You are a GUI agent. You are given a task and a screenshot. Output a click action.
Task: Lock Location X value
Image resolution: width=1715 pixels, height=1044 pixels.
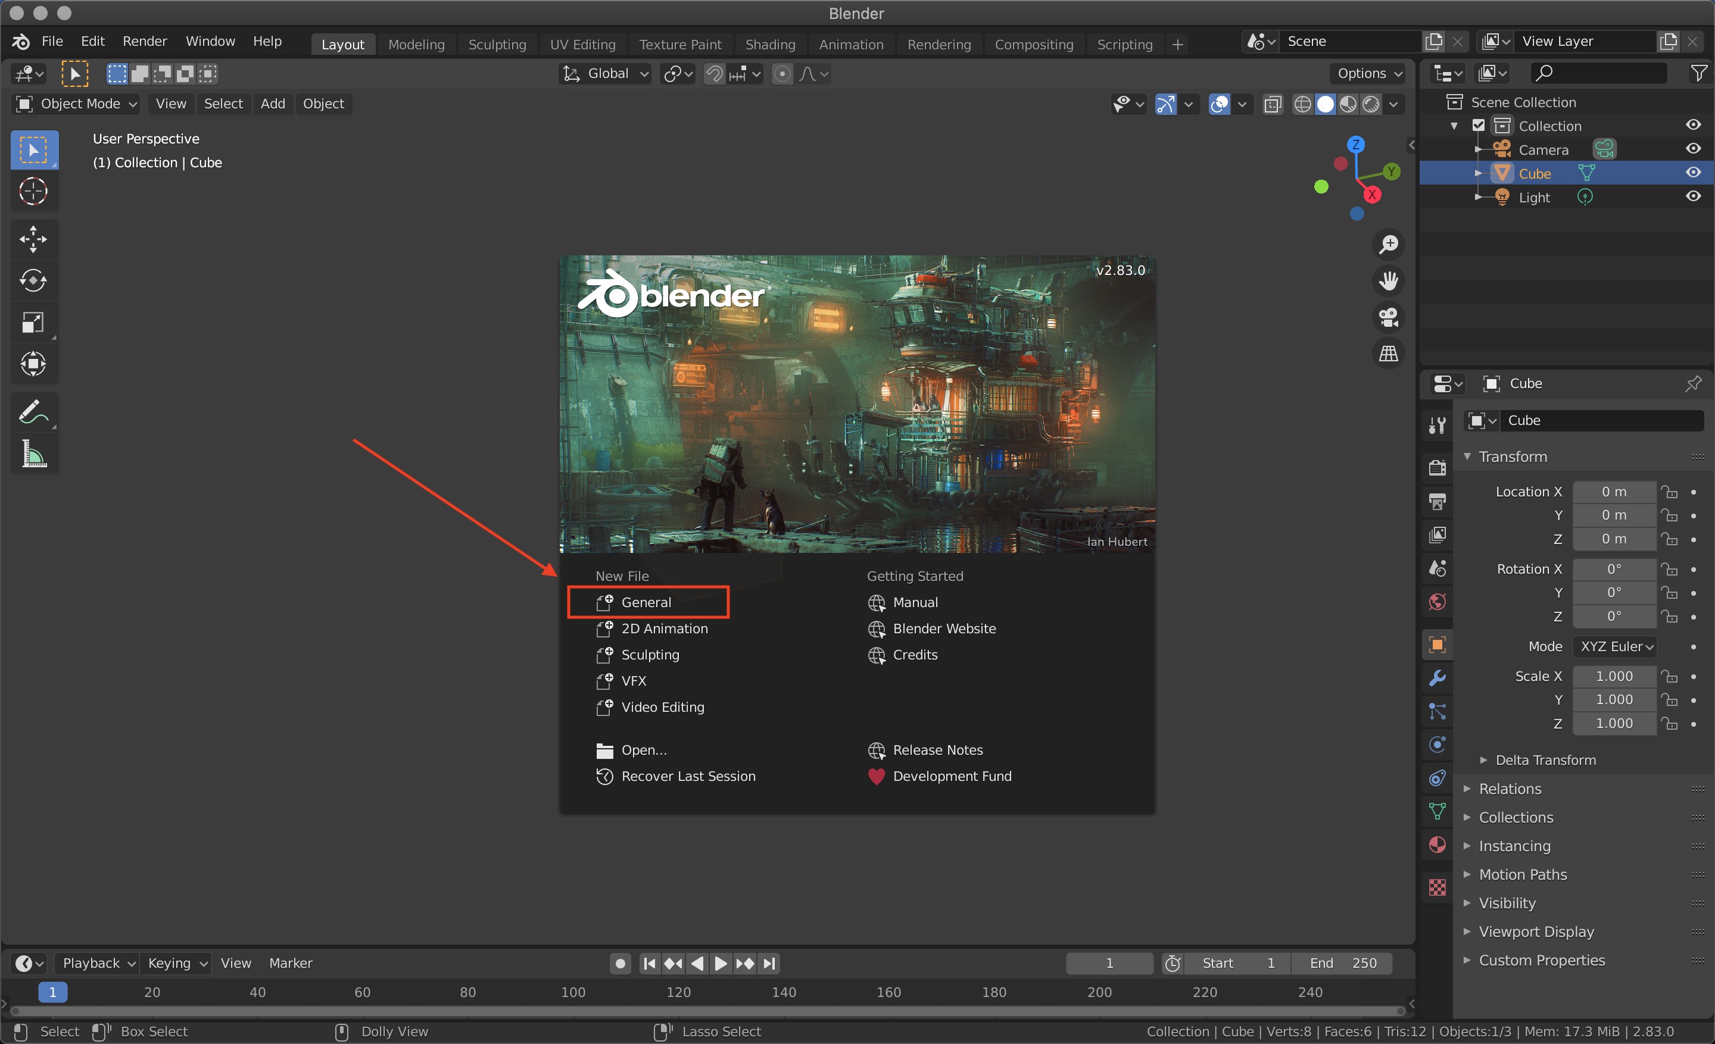[x=1669, y=492]
